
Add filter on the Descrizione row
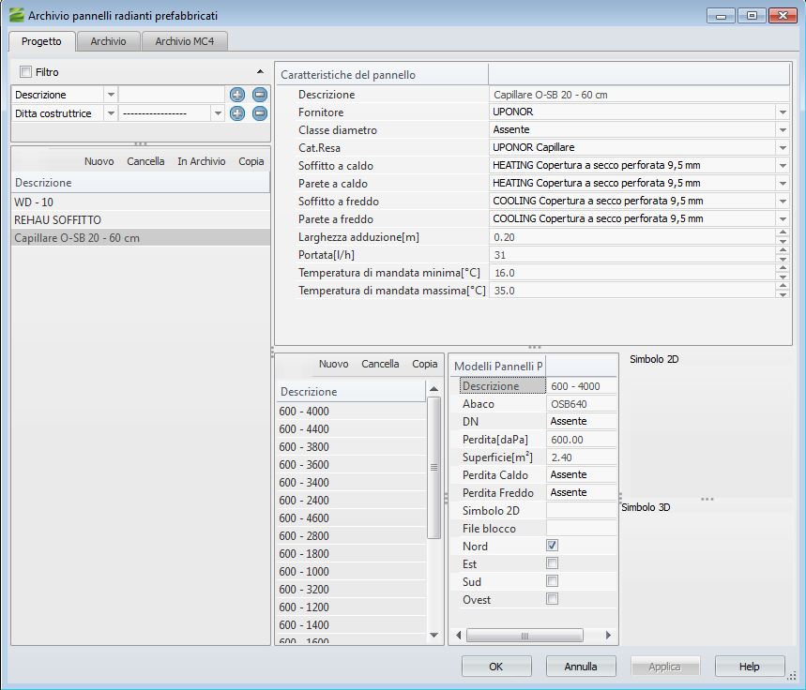point(237,95)
